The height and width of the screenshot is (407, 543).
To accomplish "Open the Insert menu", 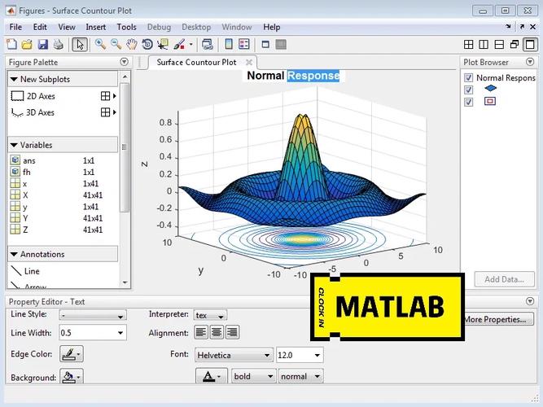I will 95,27.
